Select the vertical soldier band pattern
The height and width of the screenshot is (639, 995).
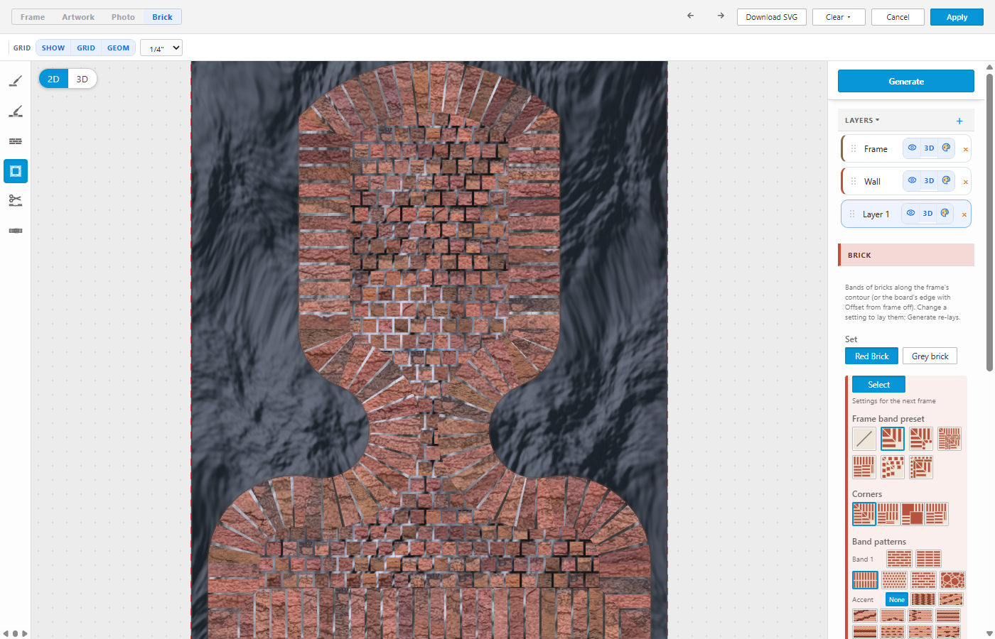(865, 580)
